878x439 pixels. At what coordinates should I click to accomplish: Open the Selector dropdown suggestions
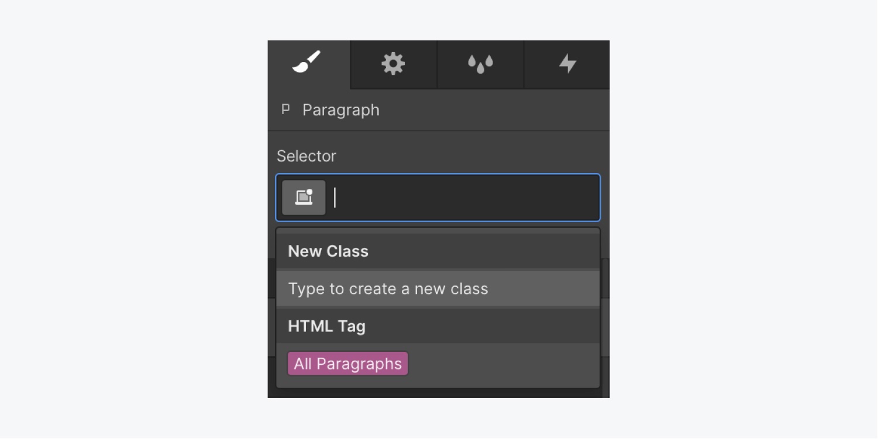[438, 197]
